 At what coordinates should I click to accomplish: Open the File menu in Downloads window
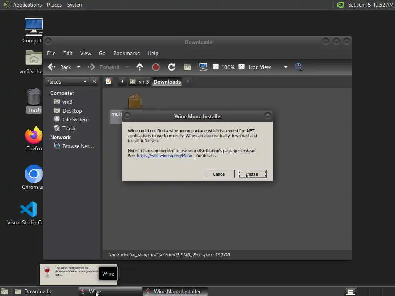pyautogui.click(x=51, y=53)
